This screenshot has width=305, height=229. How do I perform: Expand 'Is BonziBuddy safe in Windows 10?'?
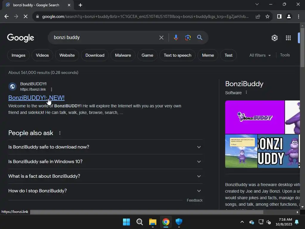coord(105,162)
